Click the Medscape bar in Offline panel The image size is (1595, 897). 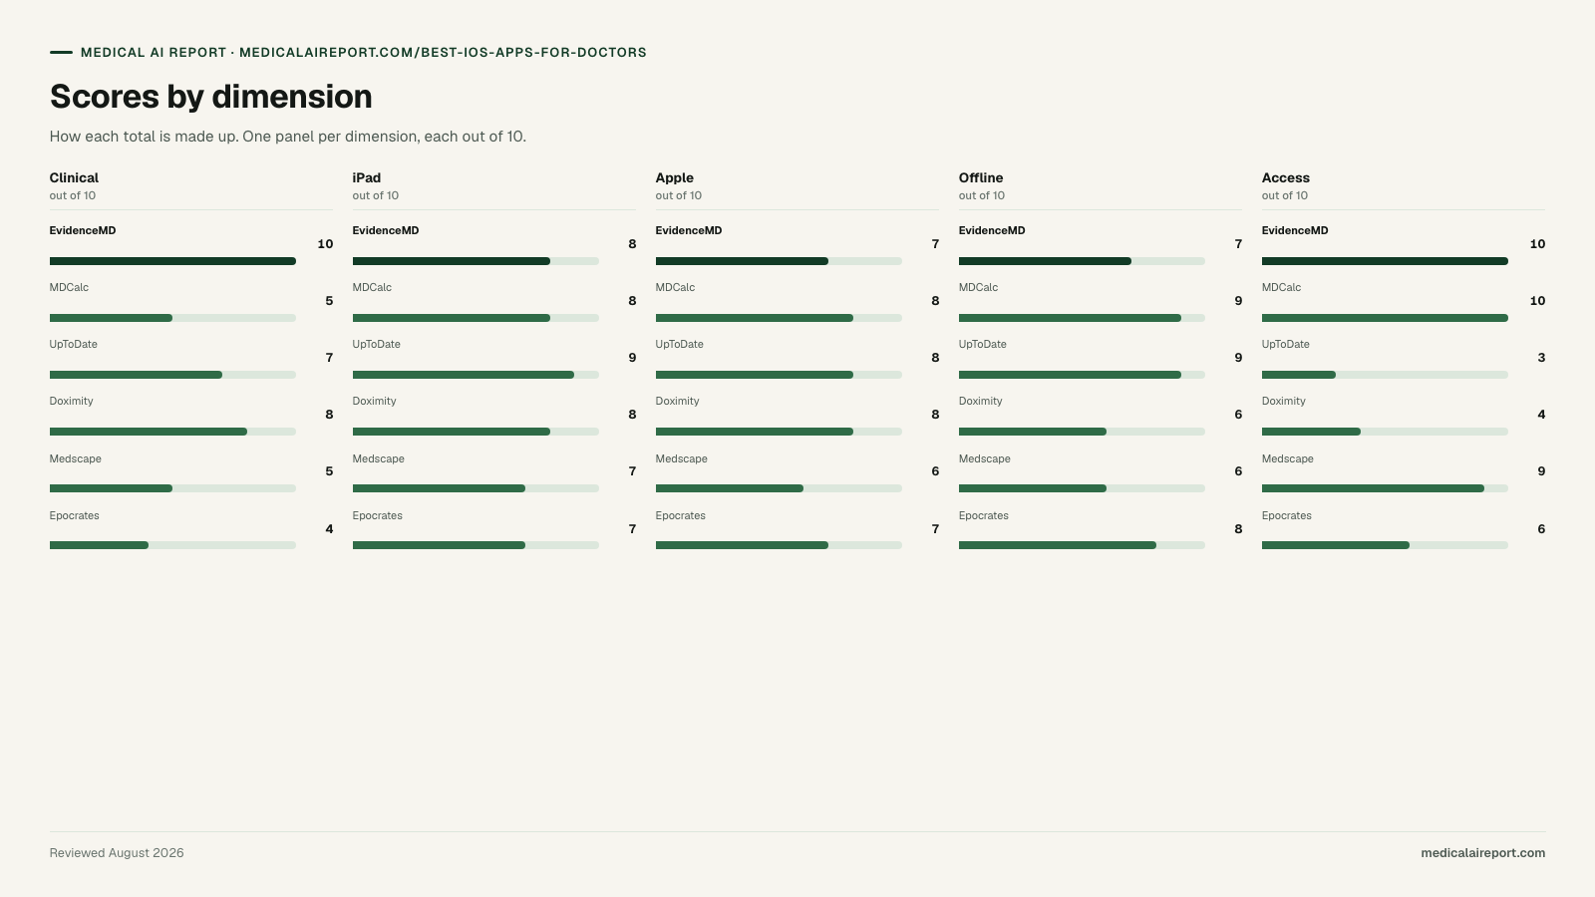tap(1082, 488)
